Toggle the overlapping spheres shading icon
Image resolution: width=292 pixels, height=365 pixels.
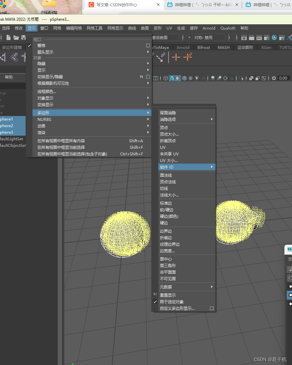(x=219, y=78)
